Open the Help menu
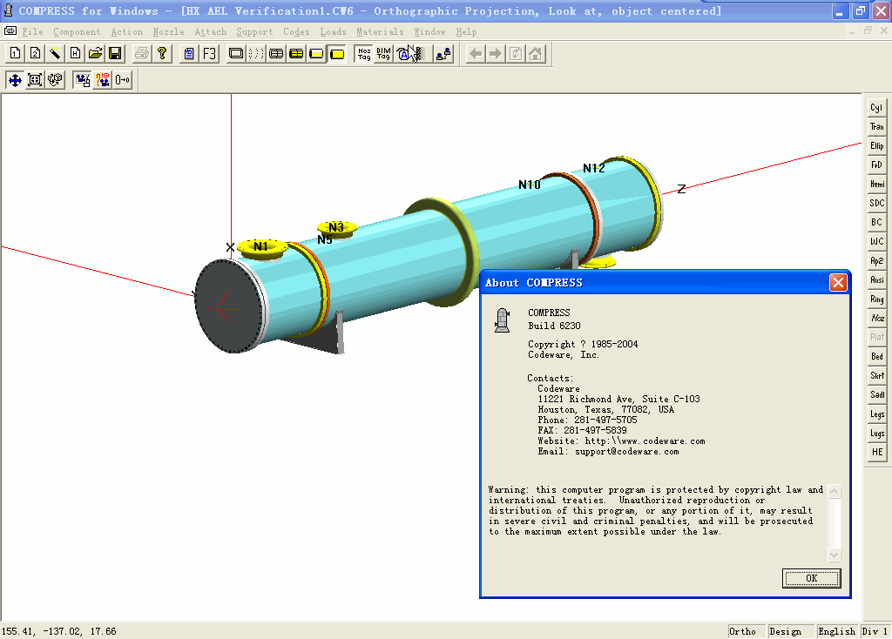This screenshot has height=639, width=892. pyautogui.click(x=466, y=32)
